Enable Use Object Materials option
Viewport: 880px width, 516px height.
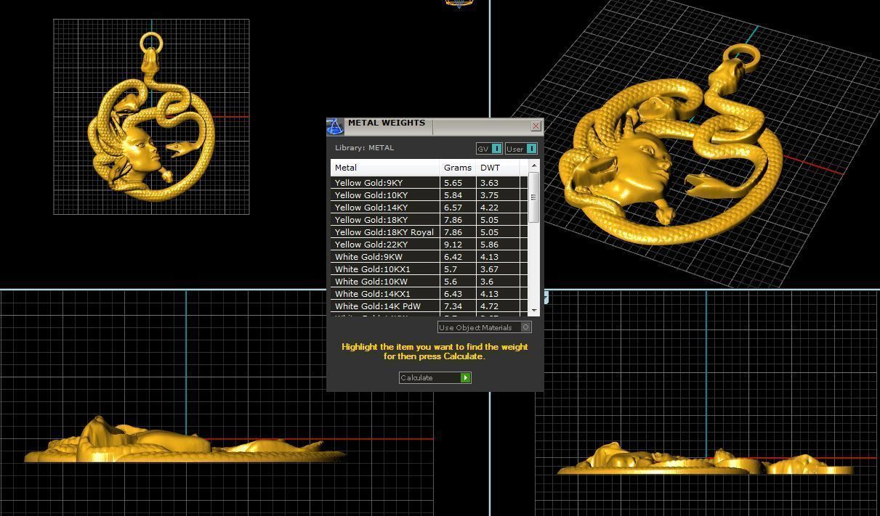tap(485, 327)
